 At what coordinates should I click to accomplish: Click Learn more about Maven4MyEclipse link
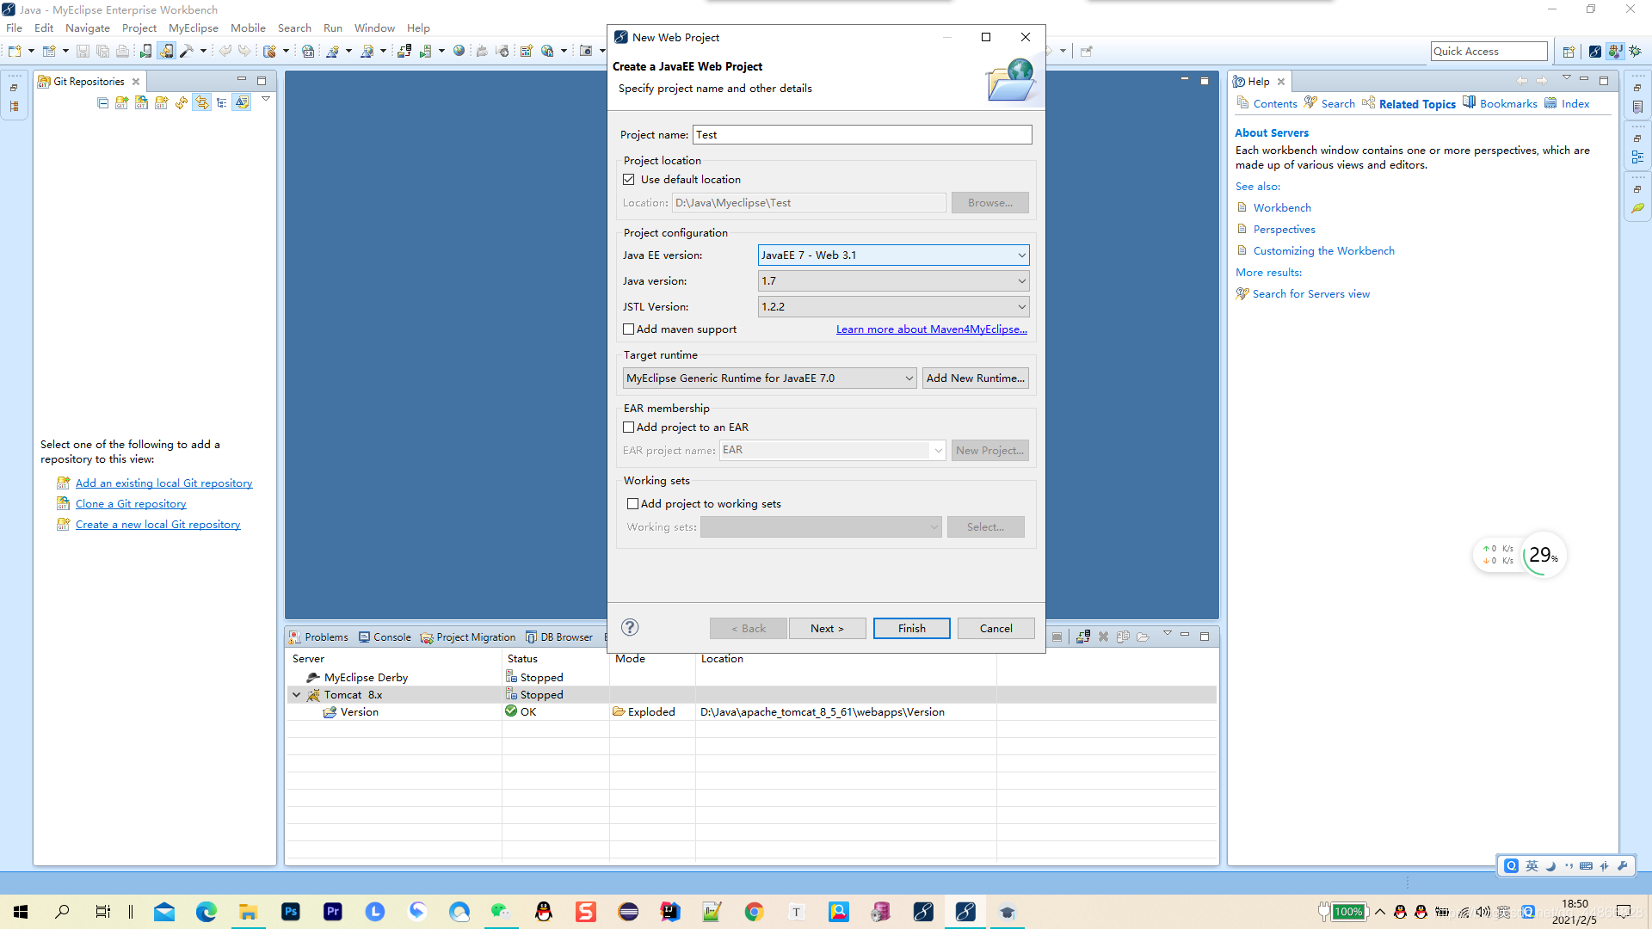(930, 329)
